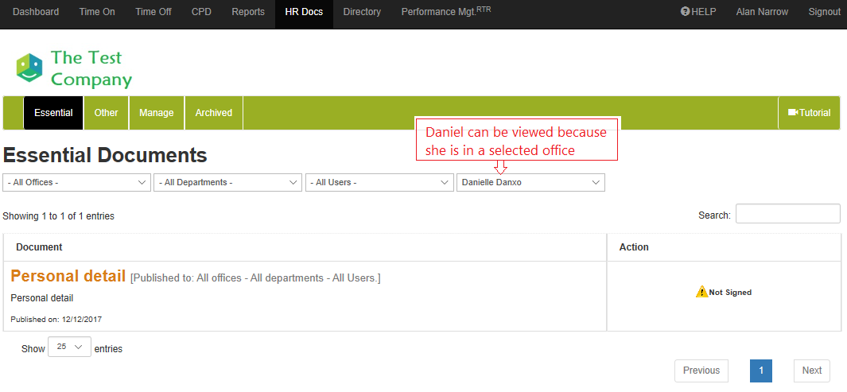
Task: Change the entries-per-page 25 dropdown
Action: (x=69, y=347)
